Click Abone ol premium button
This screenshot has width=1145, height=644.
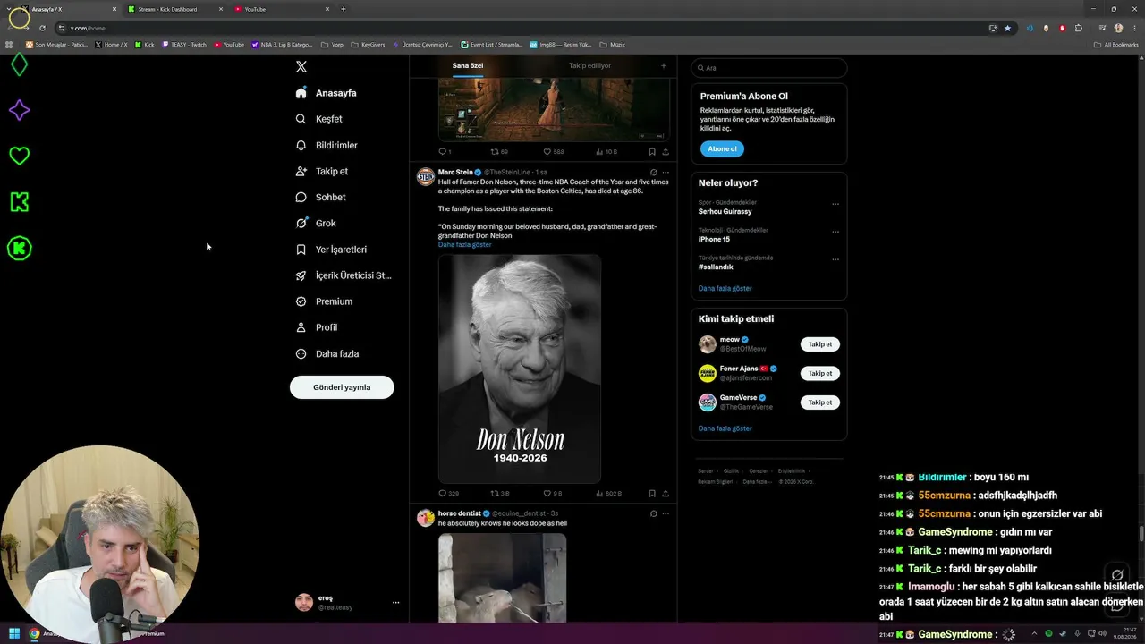click(x=722, y=148)
